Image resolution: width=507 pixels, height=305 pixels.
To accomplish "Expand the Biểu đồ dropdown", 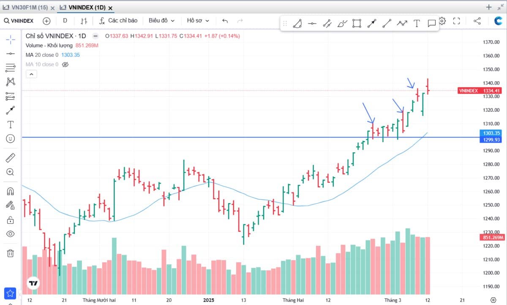I will pos(162,21).
